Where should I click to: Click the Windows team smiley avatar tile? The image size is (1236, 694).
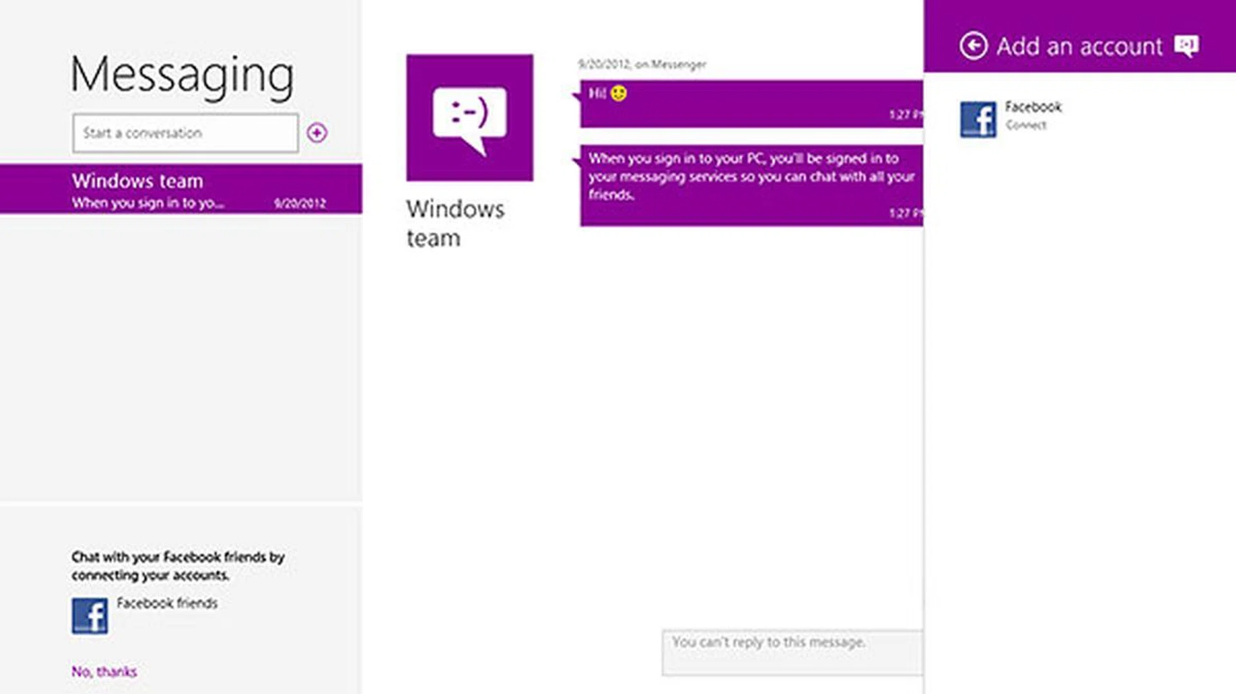[x=469, y=118]
